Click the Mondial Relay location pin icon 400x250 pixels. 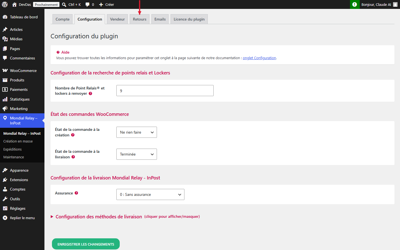coord(5,118)
